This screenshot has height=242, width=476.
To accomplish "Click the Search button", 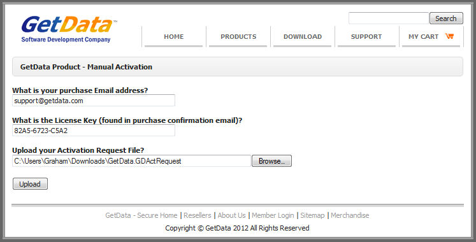I will (x=446, y=18).
